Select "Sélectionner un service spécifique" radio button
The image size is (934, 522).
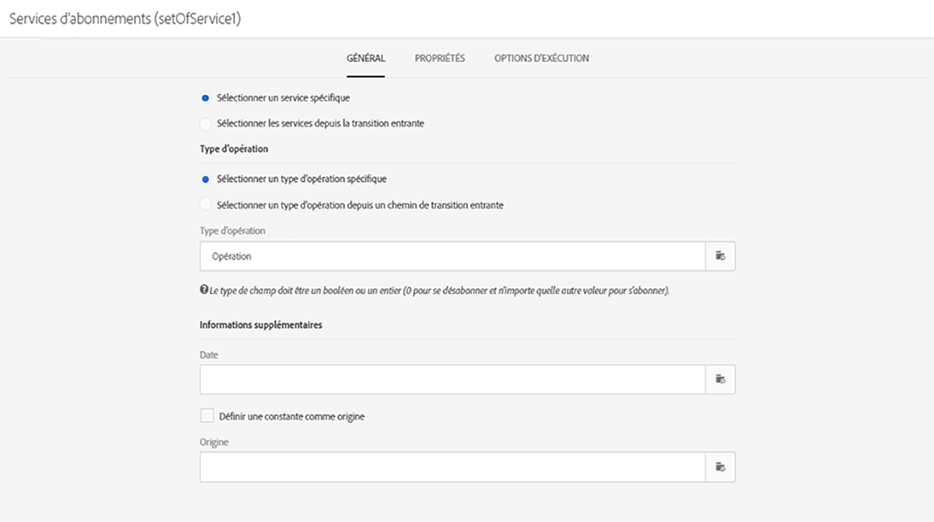click(x=206, y=98)
